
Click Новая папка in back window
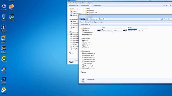pyautogui.click(x=97, y=5)
